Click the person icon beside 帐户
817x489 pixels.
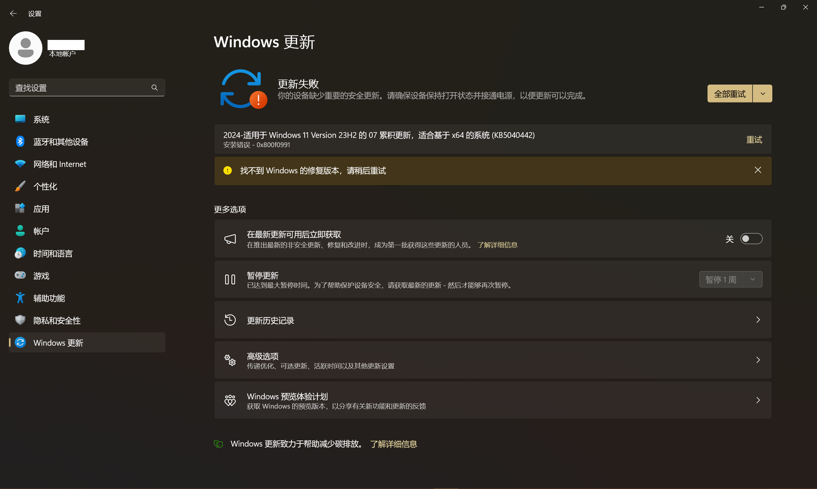point(20,231)
